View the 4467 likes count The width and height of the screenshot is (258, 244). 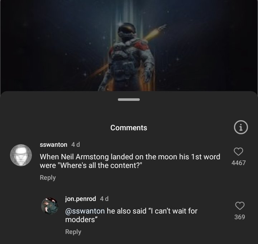(x=239, y=163)
